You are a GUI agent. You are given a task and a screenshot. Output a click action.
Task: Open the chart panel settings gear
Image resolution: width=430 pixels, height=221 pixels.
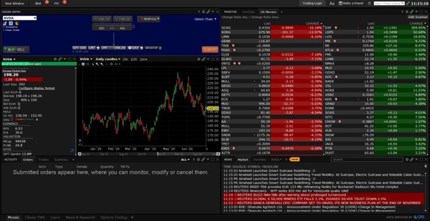tap(199, 59)
